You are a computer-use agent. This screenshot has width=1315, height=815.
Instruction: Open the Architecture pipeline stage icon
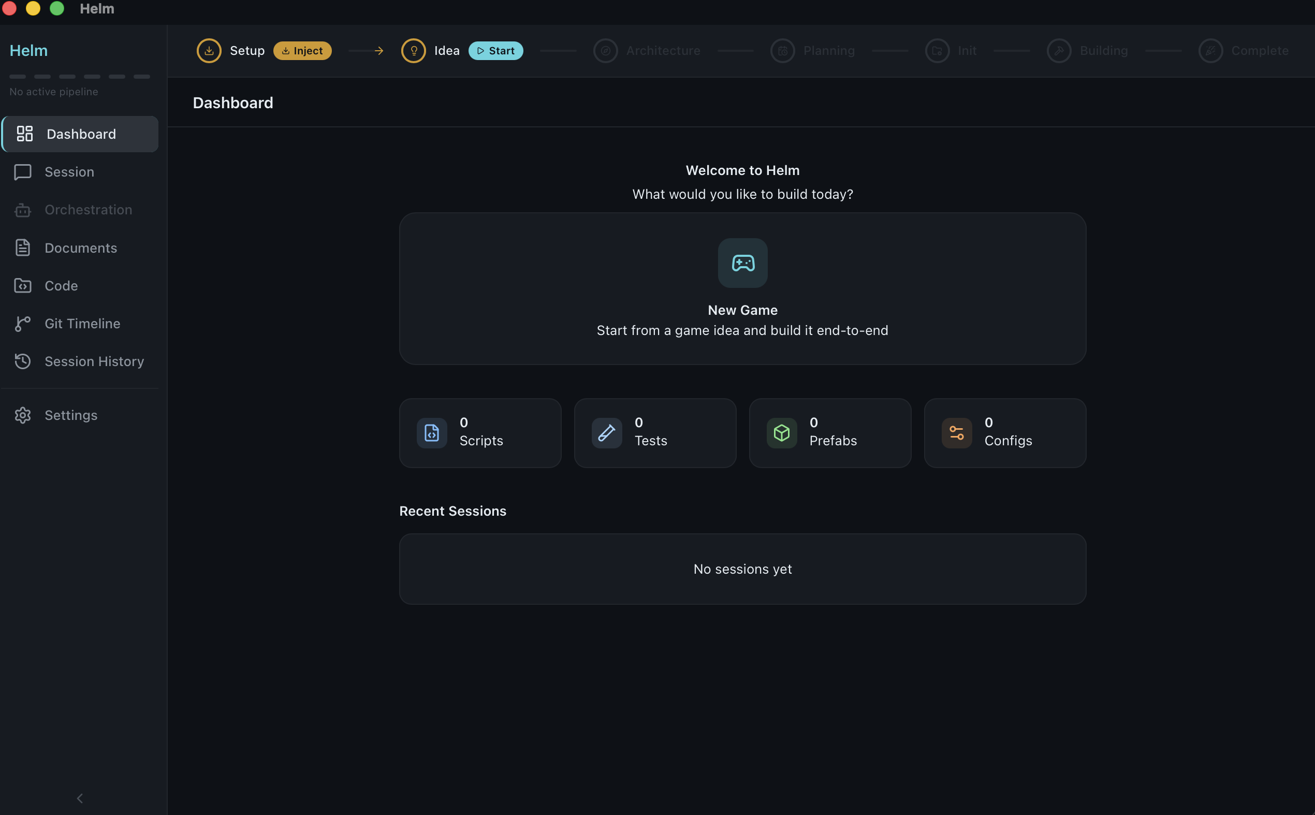click(605, 50)
